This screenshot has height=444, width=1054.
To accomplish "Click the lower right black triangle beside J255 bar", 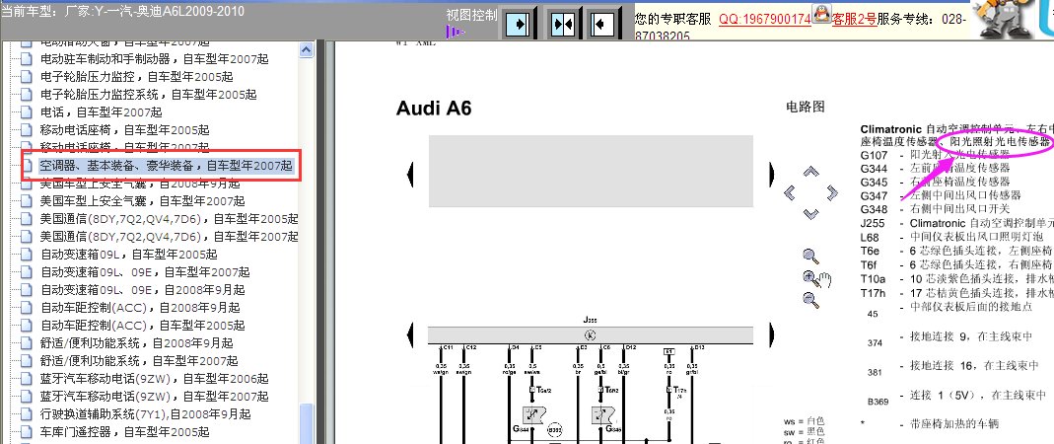I will [x=772, y=333].
